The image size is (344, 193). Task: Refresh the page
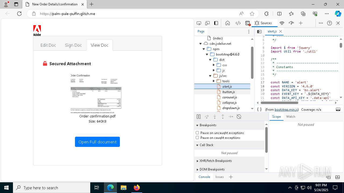tap(19, 14)
